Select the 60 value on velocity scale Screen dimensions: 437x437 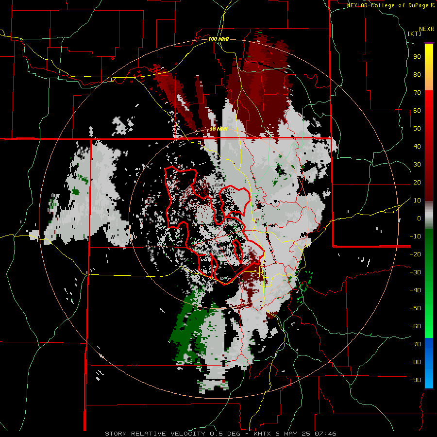417,110
